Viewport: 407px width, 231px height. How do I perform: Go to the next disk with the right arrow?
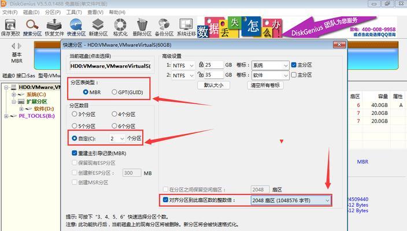point(20,46)
